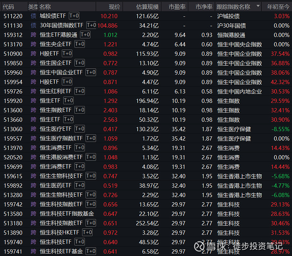Click the name 恒生科技ETF基金
Image resolution: width=292 pixels, height=256 pixels.
click(61, 251)
